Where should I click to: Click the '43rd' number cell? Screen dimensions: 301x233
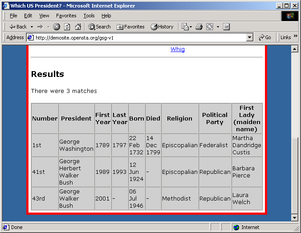45,198
